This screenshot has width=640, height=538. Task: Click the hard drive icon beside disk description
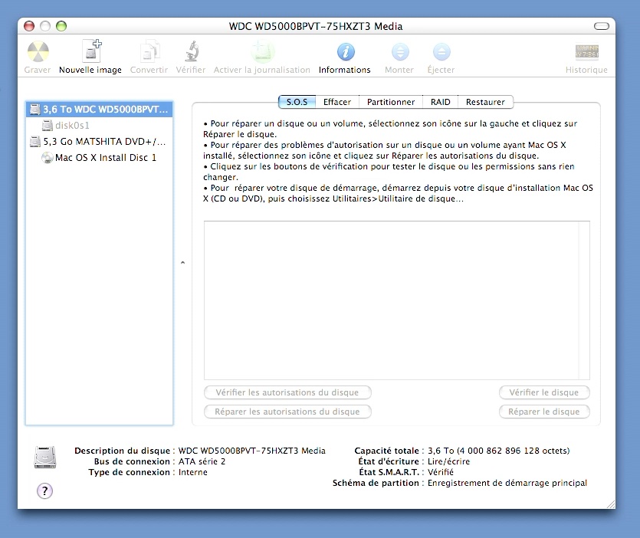(45, 456)
